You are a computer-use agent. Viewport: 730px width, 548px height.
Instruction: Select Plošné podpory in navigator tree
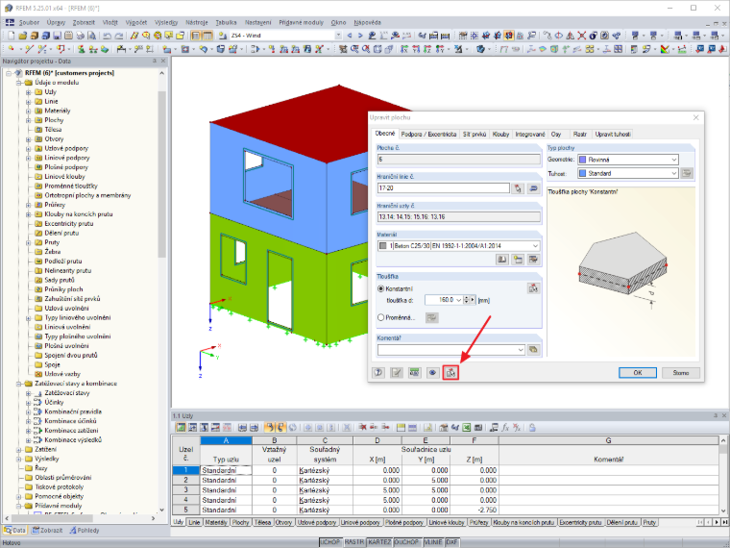(66, 167)
